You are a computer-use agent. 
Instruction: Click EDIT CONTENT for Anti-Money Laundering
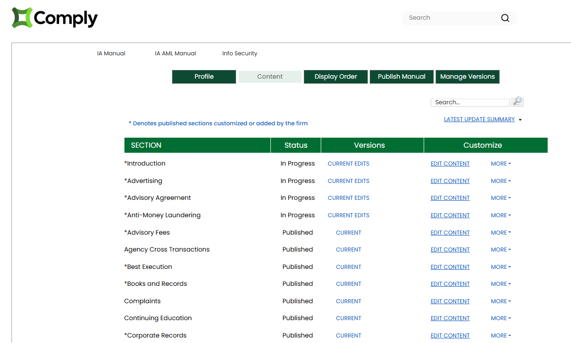point(450,215)
